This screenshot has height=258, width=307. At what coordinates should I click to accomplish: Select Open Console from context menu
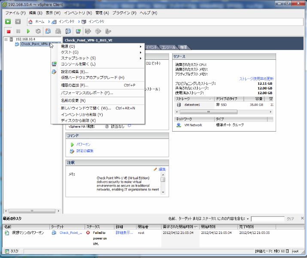[x=97, y=64]
